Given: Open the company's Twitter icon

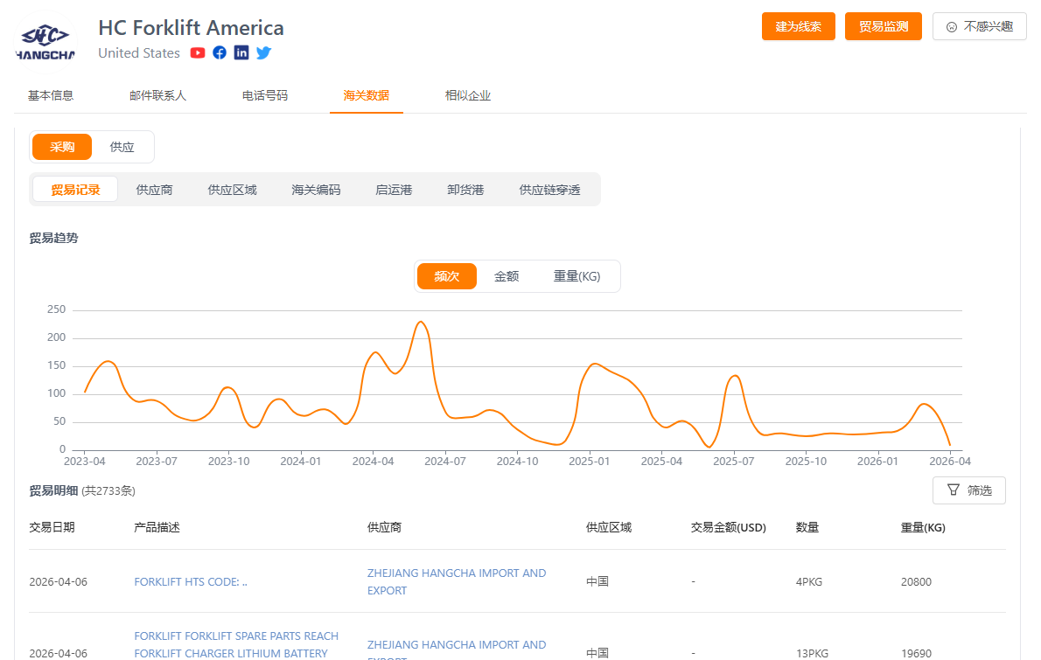Looking at the screenshot, I should coord(263,53).
